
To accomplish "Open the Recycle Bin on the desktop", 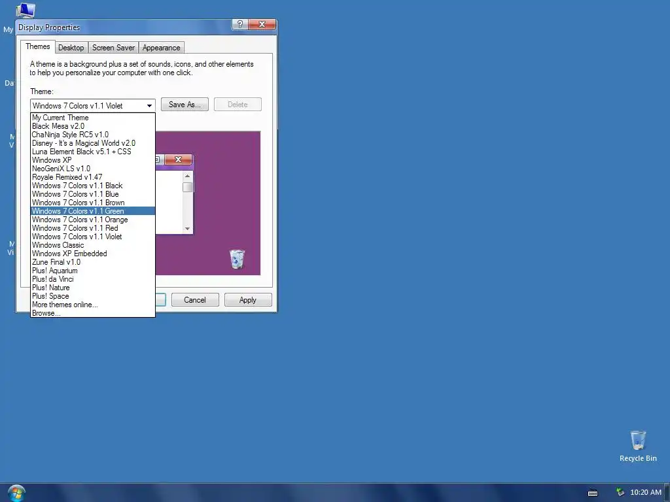I will [638, 446].
